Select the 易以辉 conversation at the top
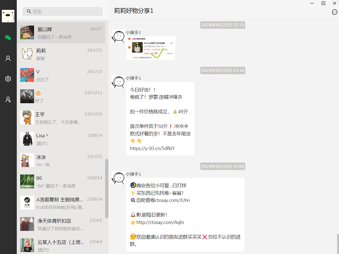Screen dimensions: 339x254 click(61, 32)
